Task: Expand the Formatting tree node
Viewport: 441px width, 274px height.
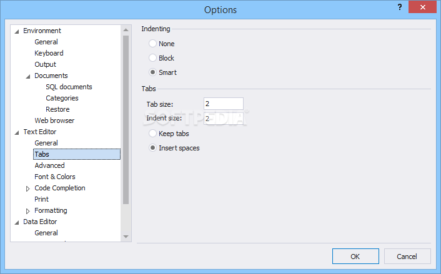Action: pyautogui.click(x=27, y=211)
